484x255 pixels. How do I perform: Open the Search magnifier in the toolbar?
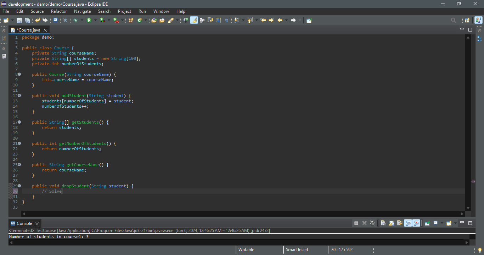coord(454,21)
